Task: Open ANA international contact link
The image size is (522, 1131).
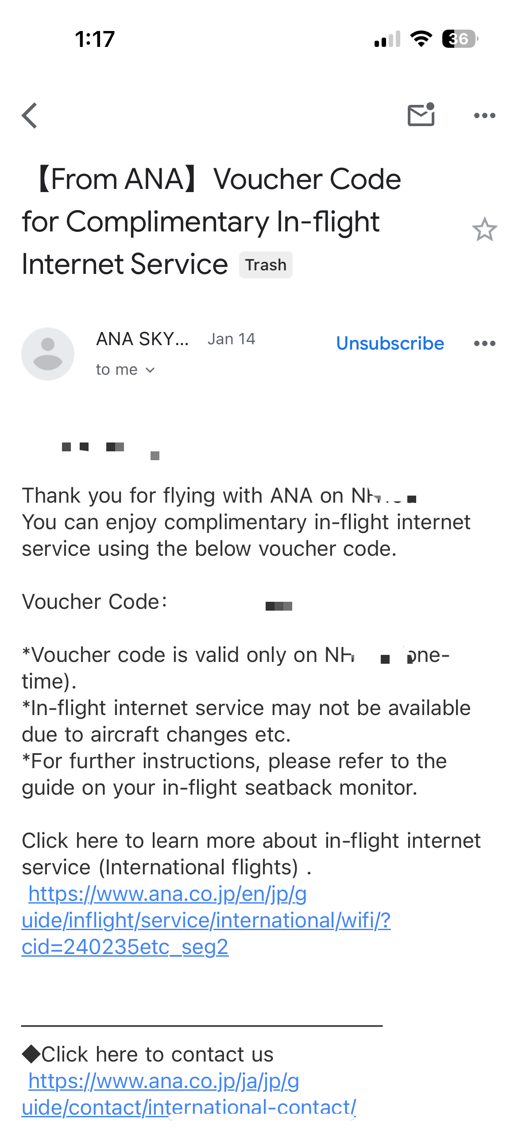Action: (188, 1094)
